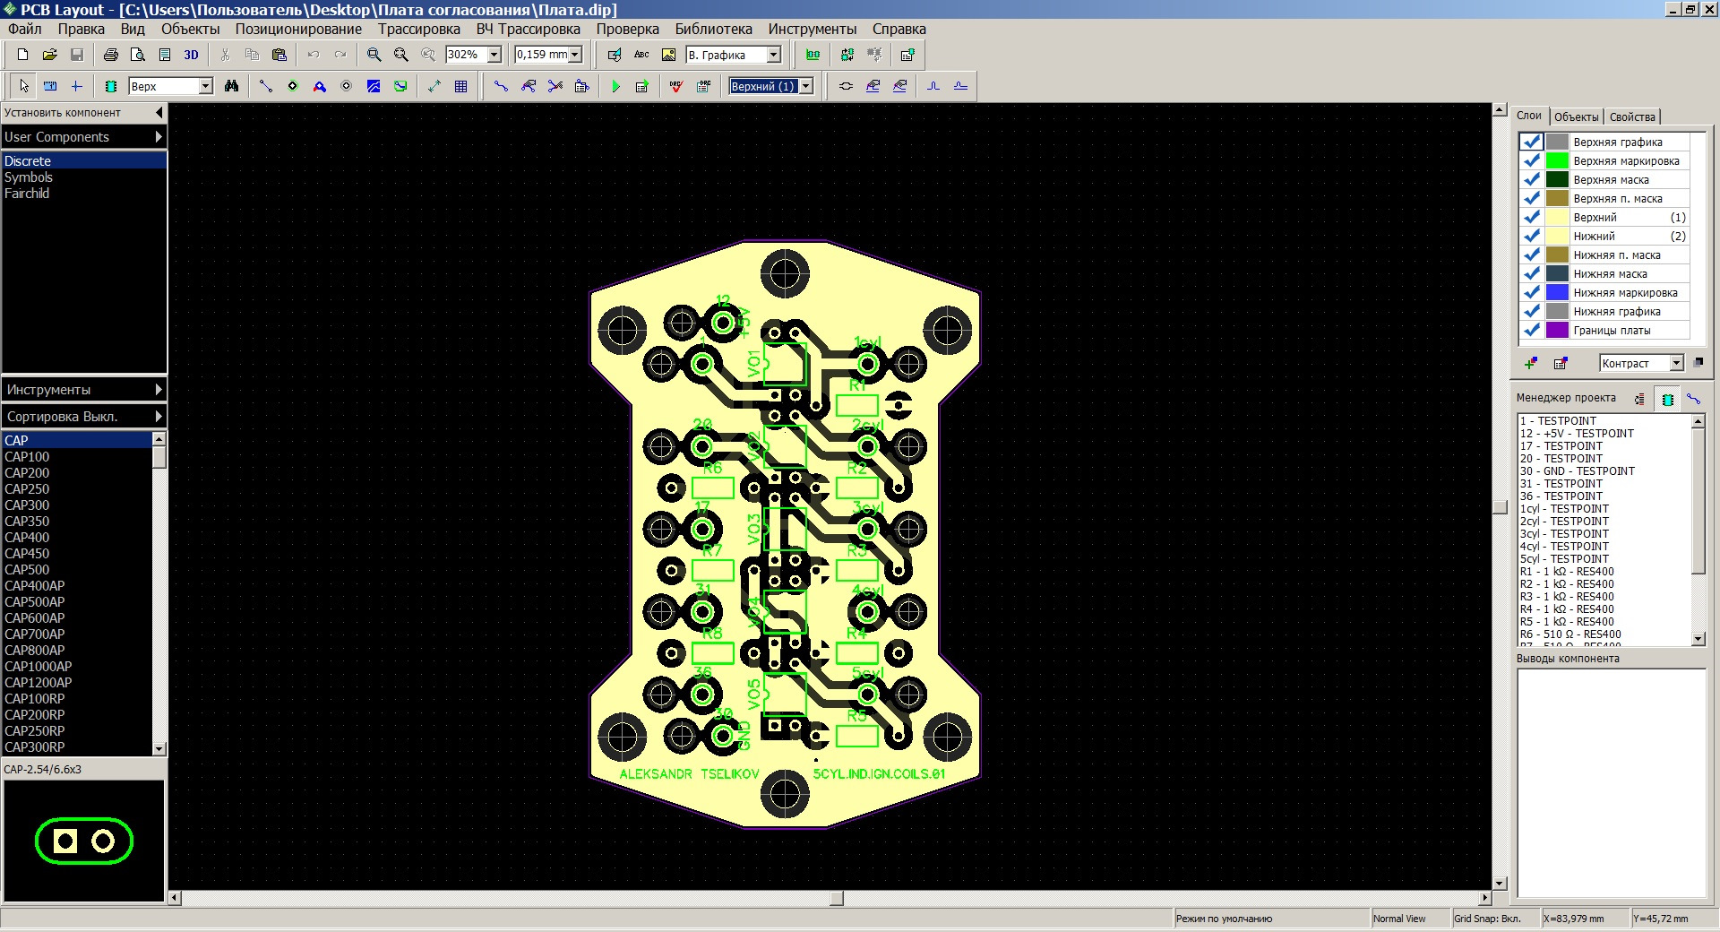
Task: Zoom out of the board
Action: click(x=401, y=55)
